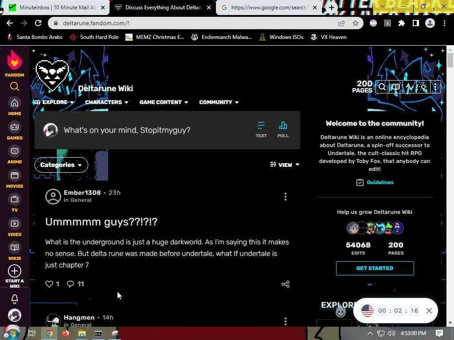Open user avatar in Fandom sidebar
The height and width of the screenshot is (340, 454).
(15, 315)
